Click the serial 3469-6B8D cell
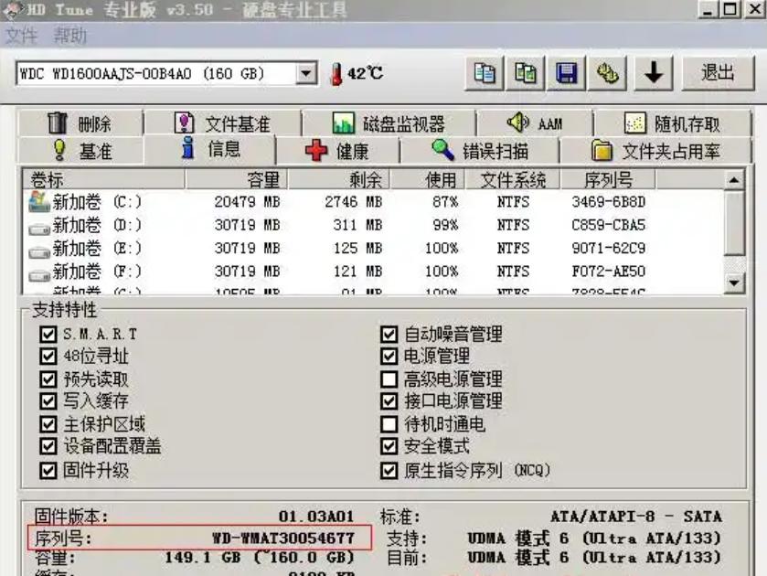 click(609, 202)
